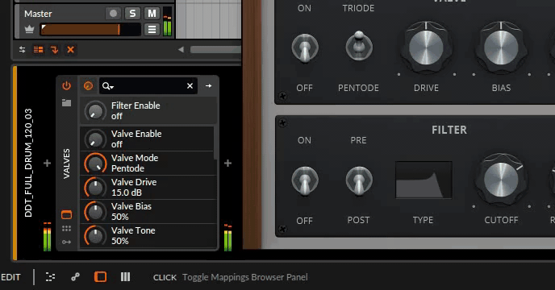
Task: Show the device grid dots icon
Action: tap(66, 229)
